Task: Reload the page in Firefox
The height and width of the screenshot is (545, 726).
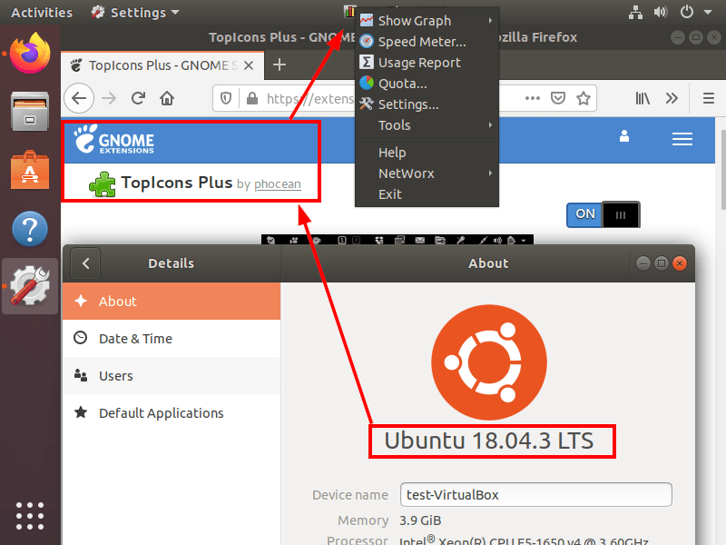Action: point(138,98)
